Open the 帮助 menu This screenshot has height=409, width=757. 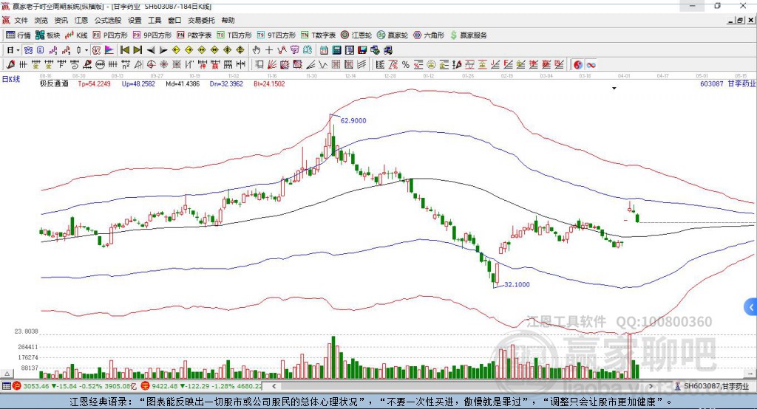click(228, 20)
